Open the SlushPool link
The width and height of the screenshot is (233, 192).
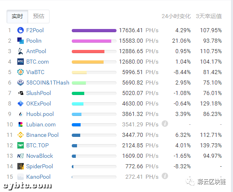tap(38, 93)
